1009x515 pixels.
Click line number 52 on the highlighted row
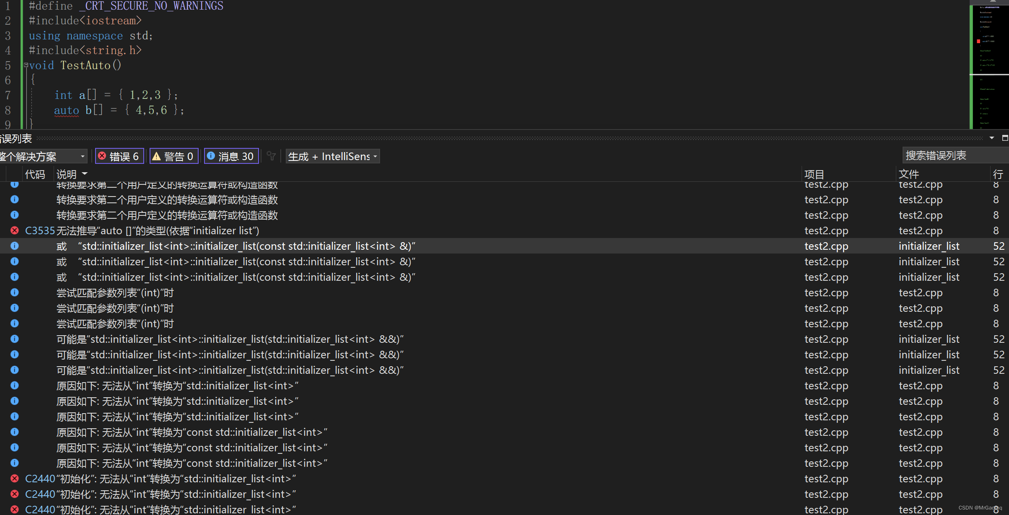[x=999, y=246]
